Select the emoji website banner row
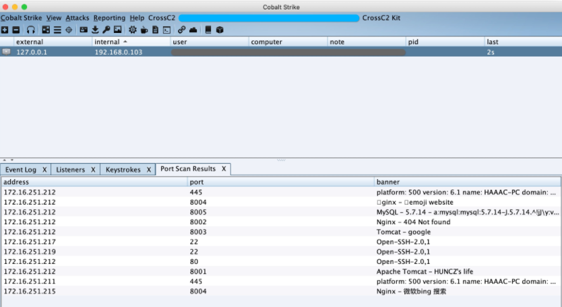The height and width of the screenshot is (307, 562). tap(281, 203)
